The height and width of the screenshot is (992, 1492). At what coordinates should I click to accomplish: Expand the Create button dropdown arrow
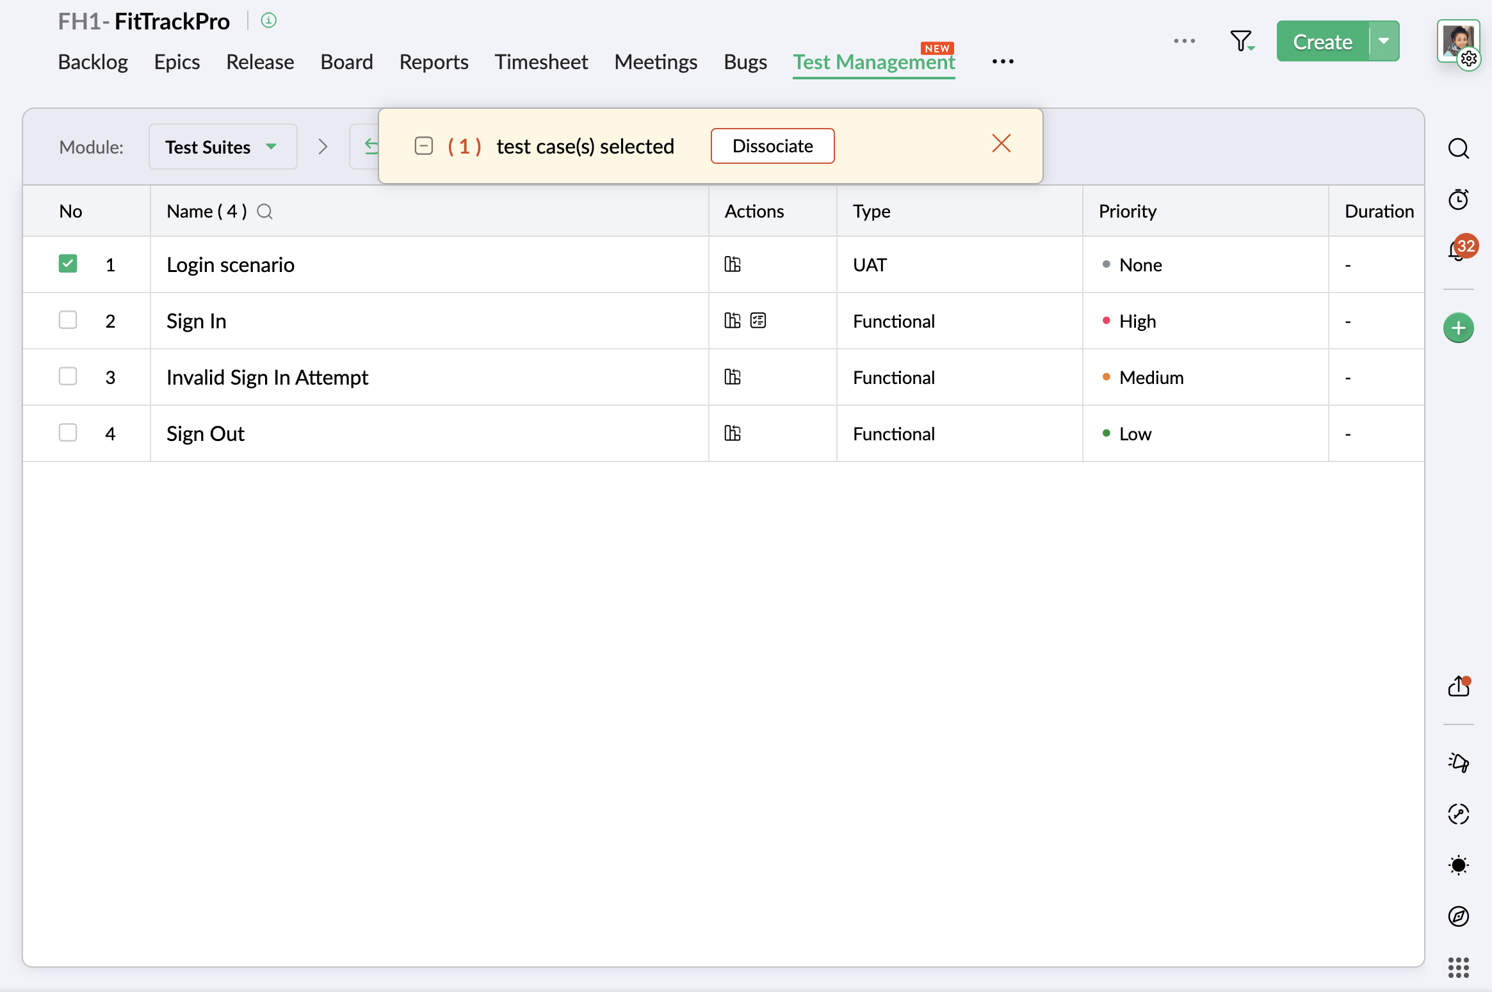tap(1384, 42)
